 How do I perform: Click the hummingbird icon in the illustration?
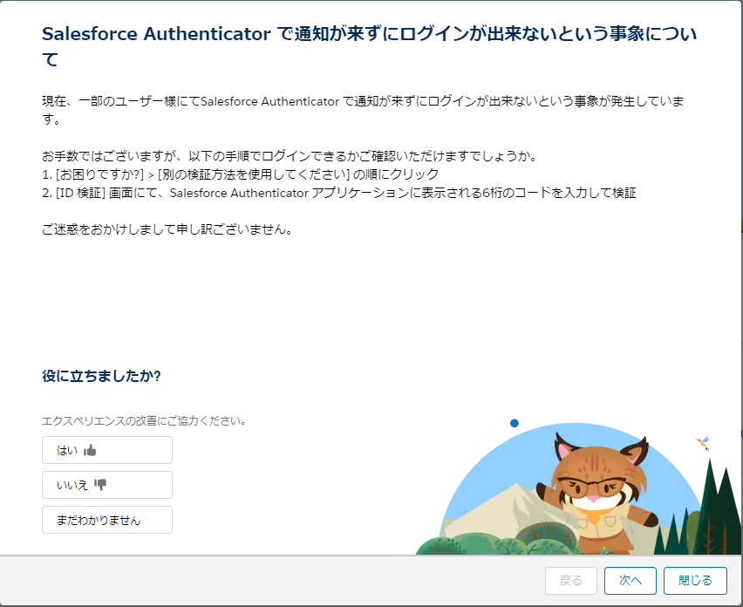click(703, 443)
